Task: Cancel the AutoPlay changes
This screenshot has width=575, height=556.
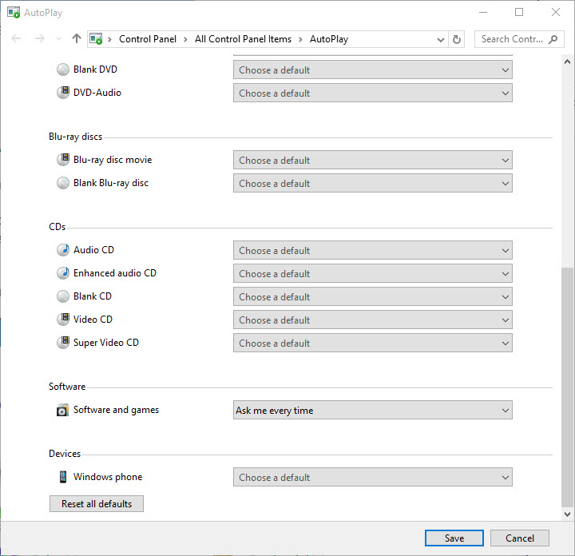Action: coord(519,538)
